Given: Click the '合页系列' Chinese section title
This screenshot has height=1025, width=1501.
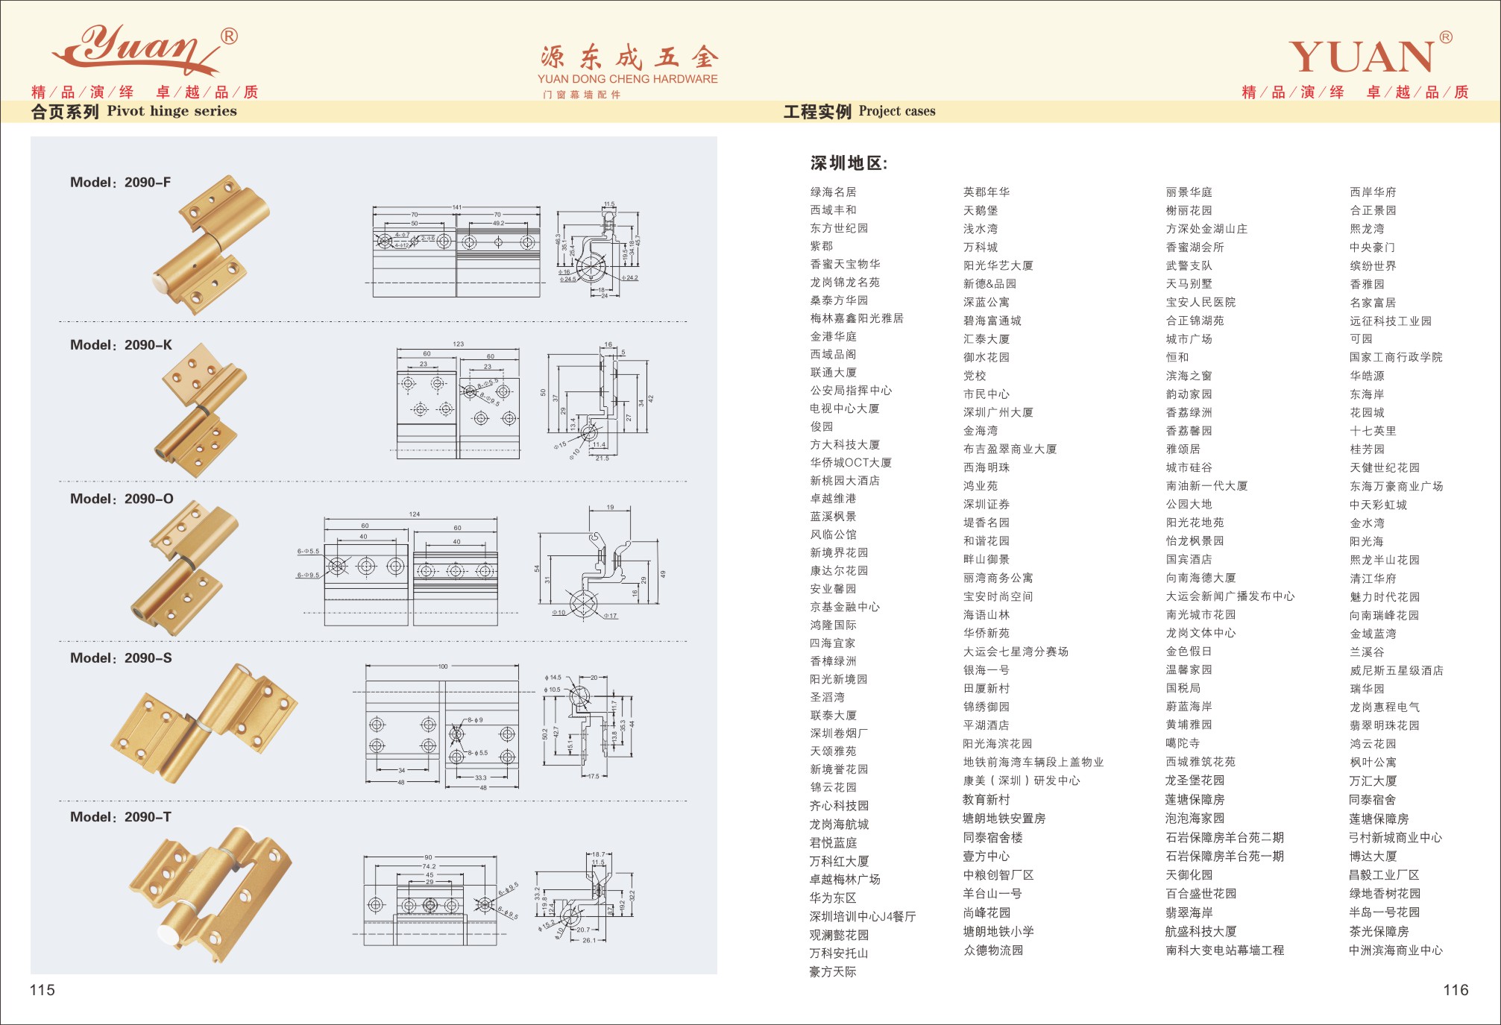Looking at the screenshot, I should point(65,112).
